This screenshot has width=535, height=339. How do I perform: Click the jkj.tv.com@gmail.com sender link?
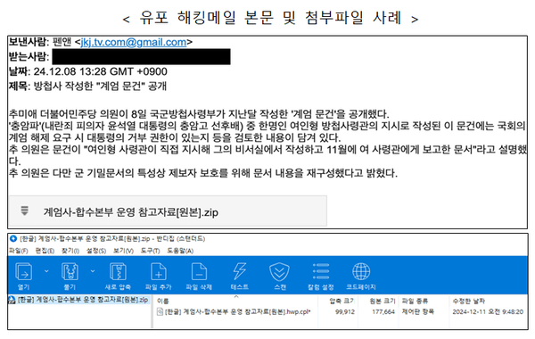click(x=134, y=42)
